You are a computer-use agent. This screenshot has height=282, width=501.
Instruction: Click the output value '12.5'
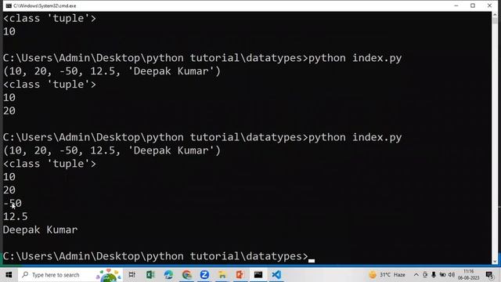[16, 217]
